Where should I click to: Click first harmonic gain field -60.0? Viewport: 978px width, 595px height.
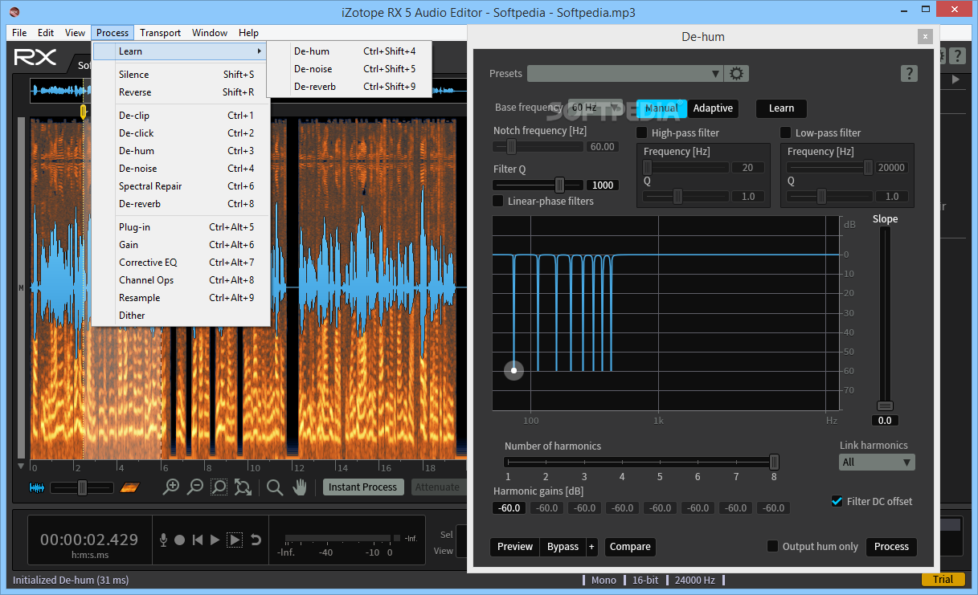509,507
